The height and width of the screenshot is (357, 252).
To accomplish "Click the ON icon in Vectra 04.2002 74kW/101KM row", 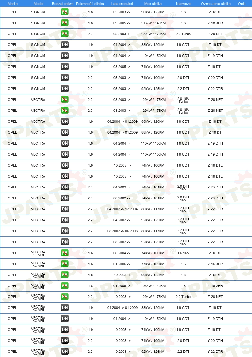I will [x=65, y=187].
